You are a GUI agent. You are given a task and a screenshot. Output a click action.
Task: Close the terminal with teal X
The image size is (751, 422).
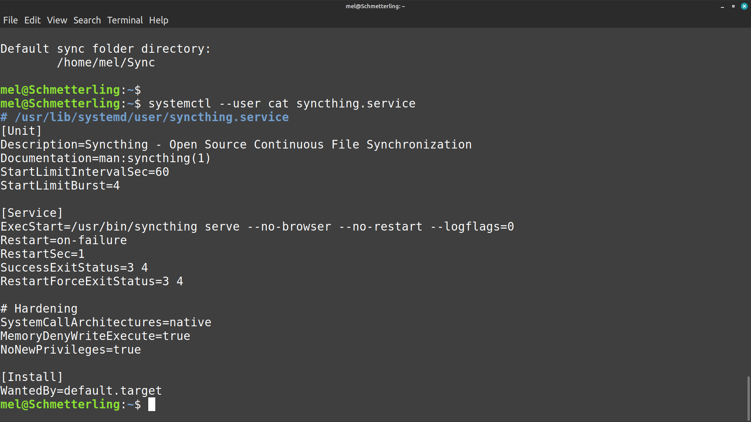tap(744, 6)
